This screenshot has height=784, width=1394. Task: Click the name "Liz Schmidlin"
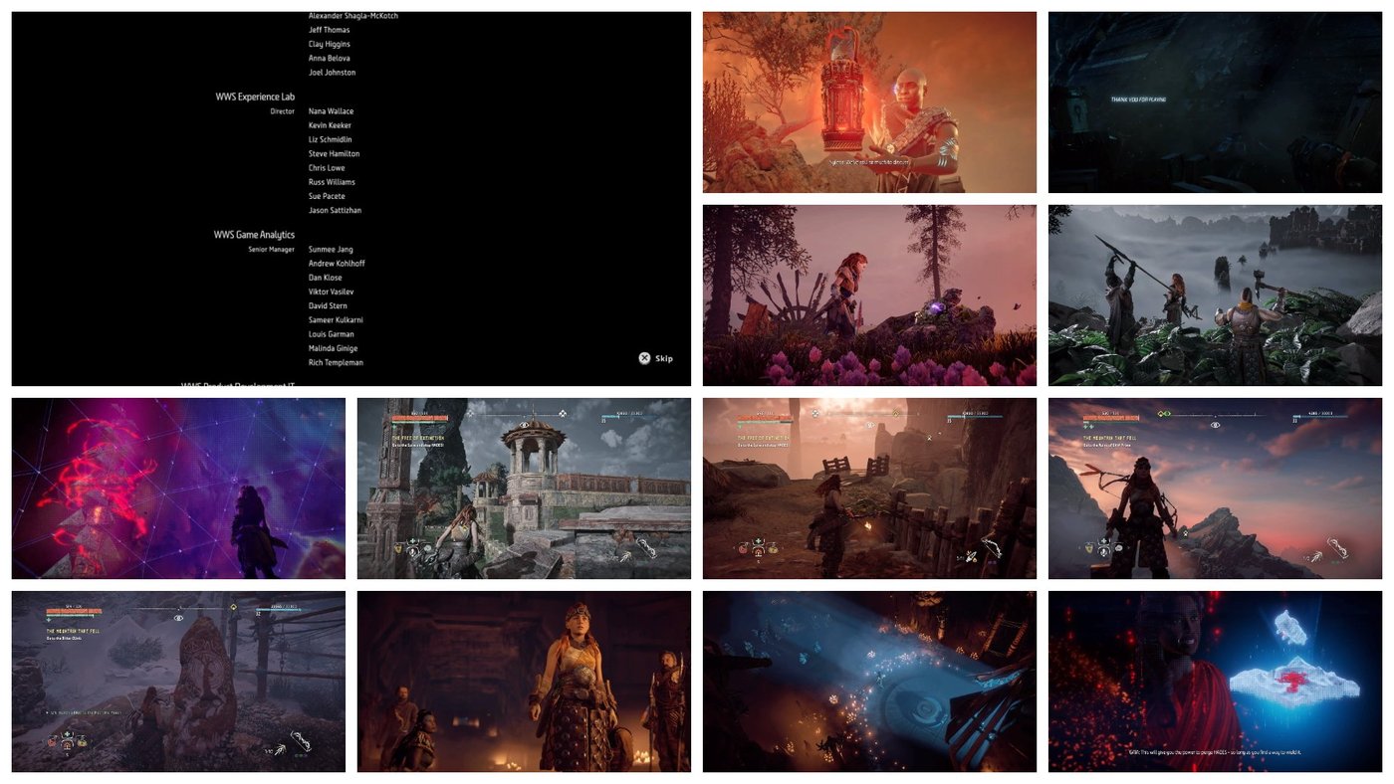click(331, 139)
